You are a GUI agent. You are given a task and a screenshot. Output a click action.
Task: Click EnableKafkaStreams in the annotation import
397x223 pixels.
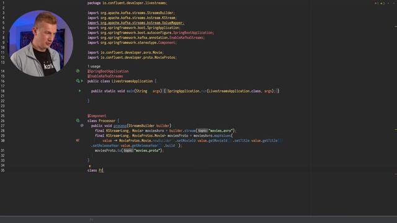tap(186, 38)
